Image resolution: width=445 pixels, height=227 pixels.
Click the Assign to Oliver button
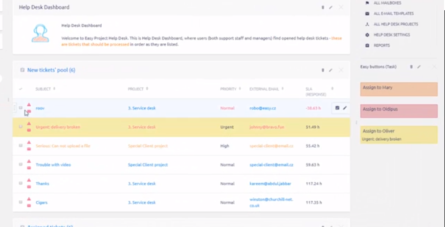click(x=399, y=135)
